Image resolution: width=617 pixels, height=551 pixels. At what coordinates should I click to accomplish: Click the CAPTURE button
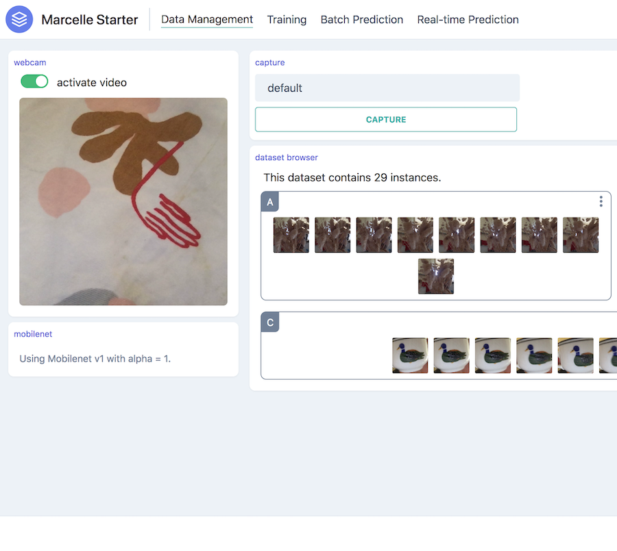tap(386, 120)
